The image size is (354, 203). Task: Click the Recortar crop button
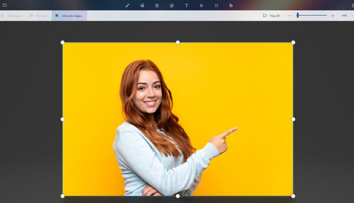38,16
